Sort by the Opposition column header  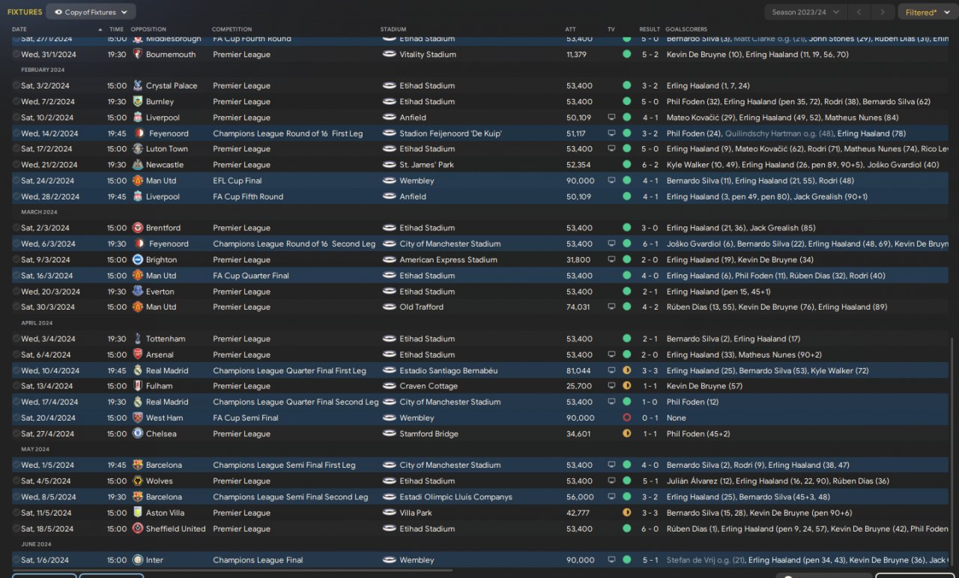click(x=148, y=29)
